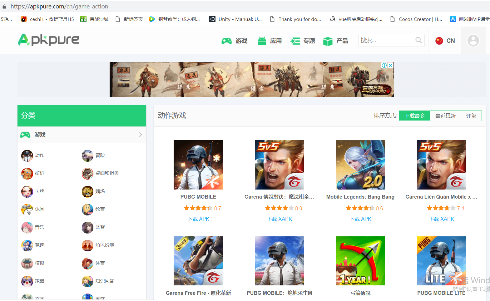This screenshot has width=490, height=301.
Task: Open the 音乐 music category icon
Action: 27,227
